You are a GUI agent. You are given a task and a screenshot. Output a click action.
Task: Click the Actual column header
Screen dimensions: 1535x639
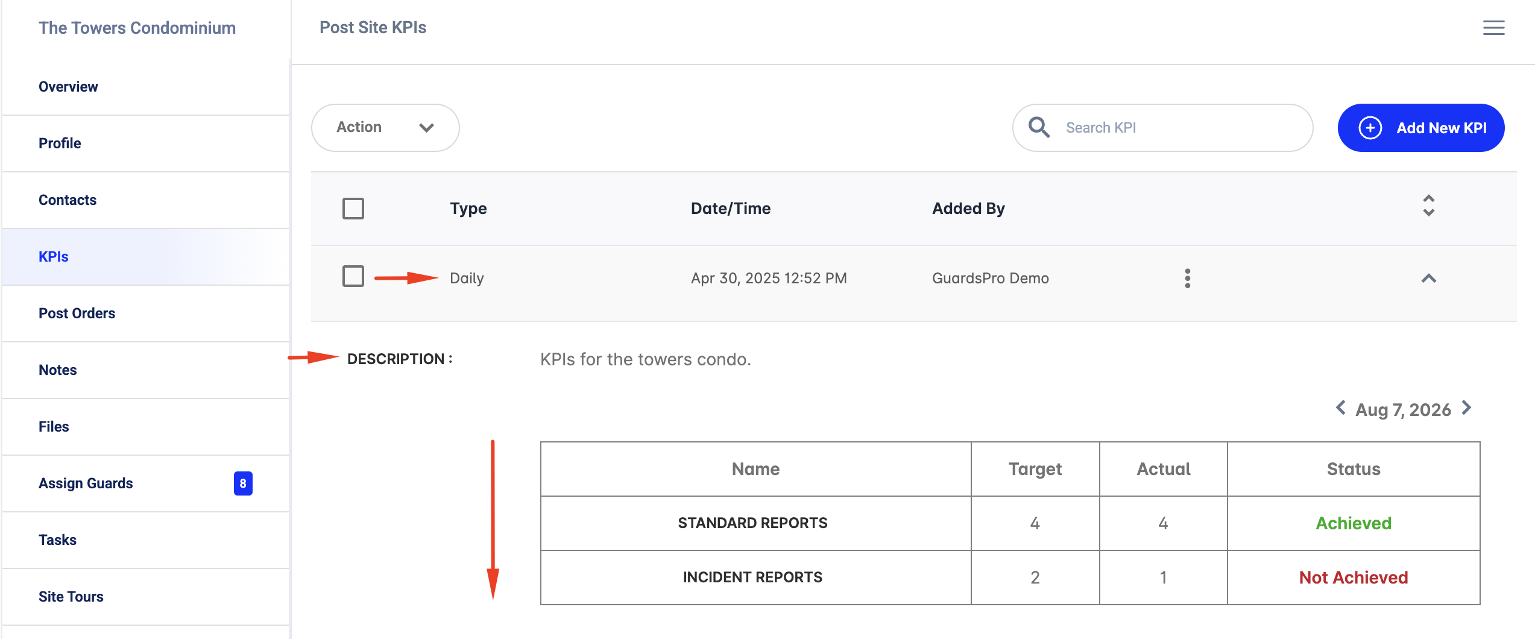(x=1163, y=469)
